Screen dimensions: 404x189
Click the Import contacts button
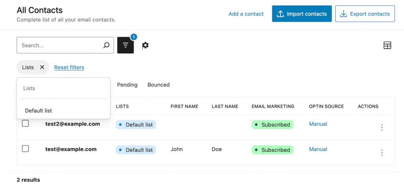pyautogui.click(x=302, y=14)
